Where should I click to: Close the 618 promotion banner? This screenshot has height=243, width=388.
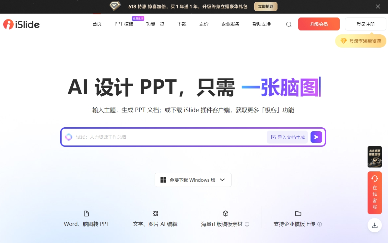[378, 7]
